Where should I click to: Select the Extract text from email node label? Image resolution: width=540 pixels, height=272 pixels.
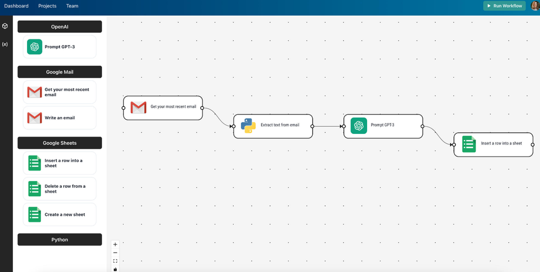click(x=280, y=125)
